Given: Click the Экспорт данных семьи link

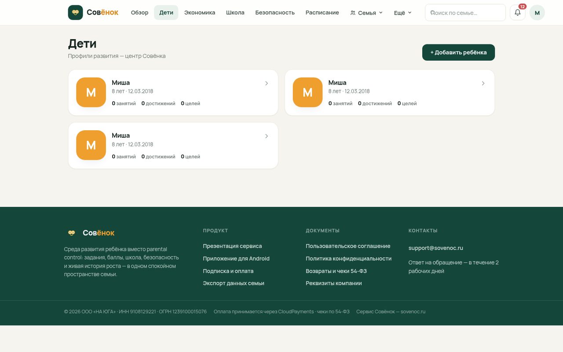Looking at the screenshot, I should (x=234, y=283).
